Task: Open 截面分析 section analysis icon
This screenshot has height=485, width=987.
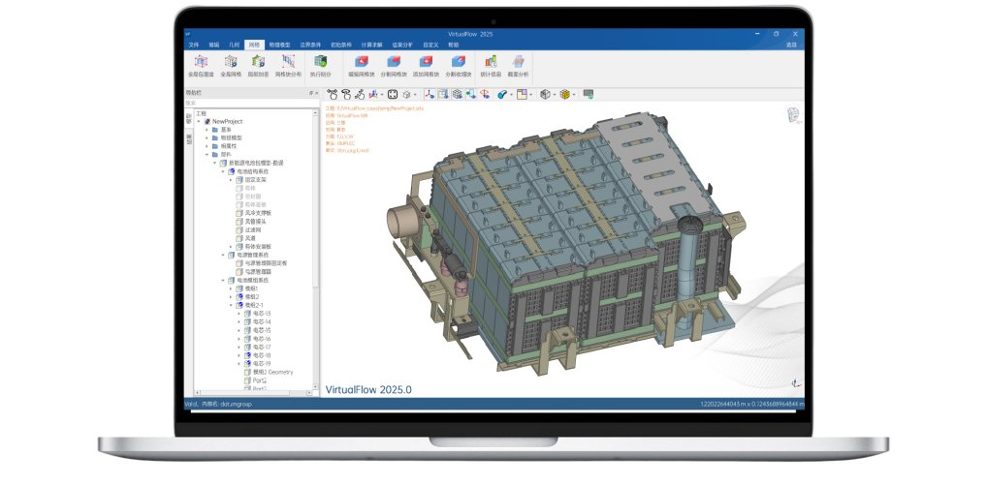Action: point(518,65)
